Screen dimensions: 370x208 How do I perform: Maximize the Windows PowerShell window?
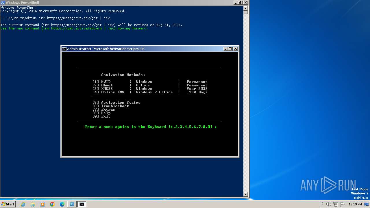click(x=240, y=2)
